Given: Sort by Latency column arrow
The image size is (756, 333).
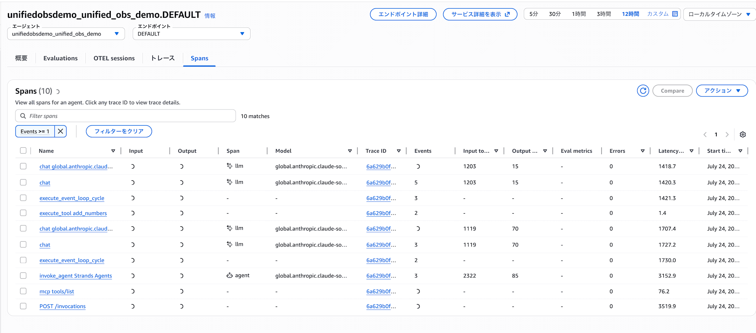Looking at the screenshot, I should coord(691,151).
